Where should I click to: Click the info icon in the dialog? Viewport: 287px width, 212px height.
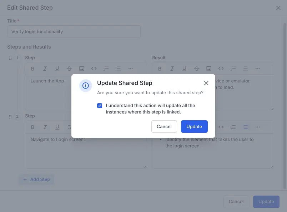coord(85,85)
